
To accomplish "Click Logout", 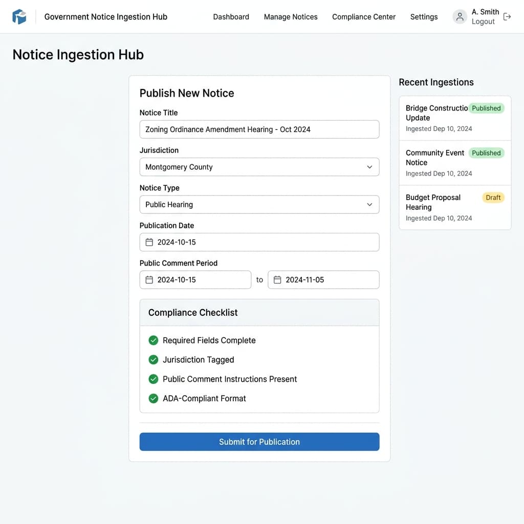I will click(483, 21).
